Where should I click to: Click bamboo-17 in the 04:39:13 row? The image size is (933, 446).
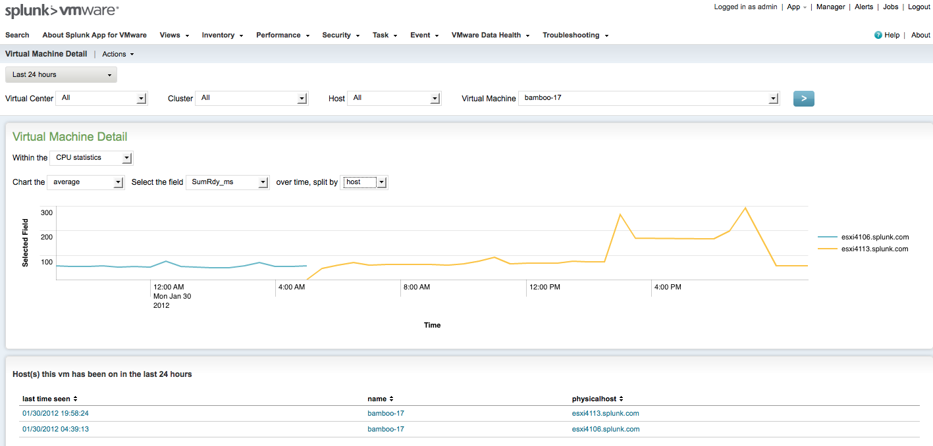tap(386, 429)
